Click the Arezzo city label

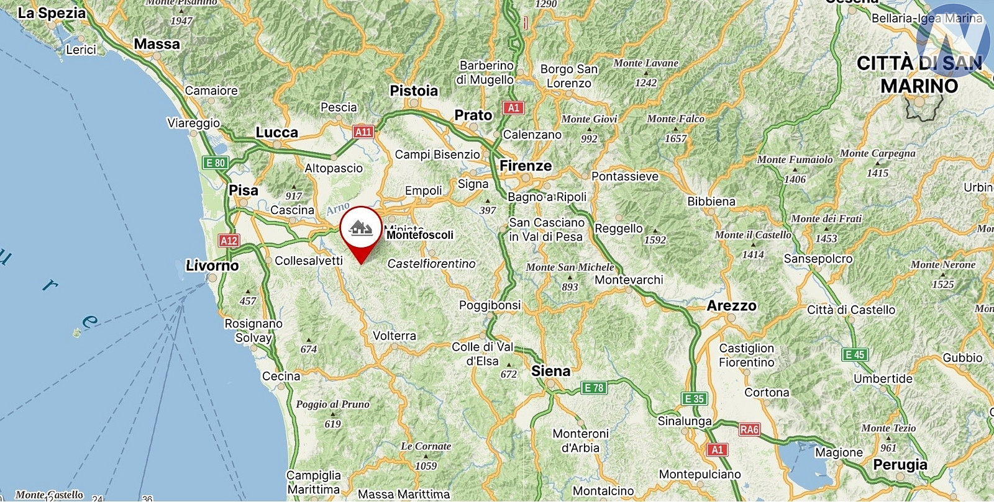click(732, 305)
